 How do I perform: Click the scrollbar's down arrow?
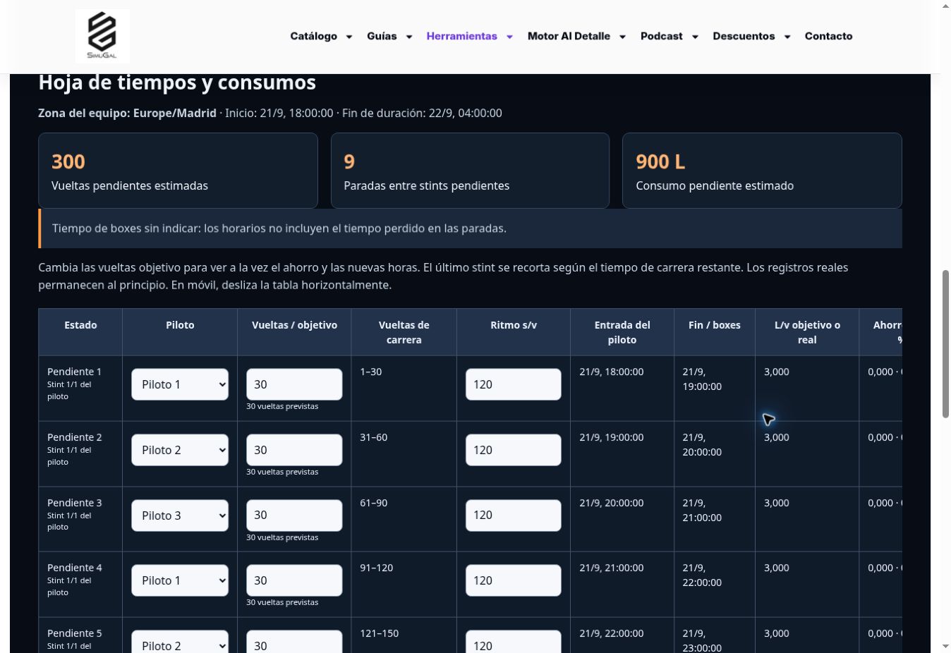(945, 646)
